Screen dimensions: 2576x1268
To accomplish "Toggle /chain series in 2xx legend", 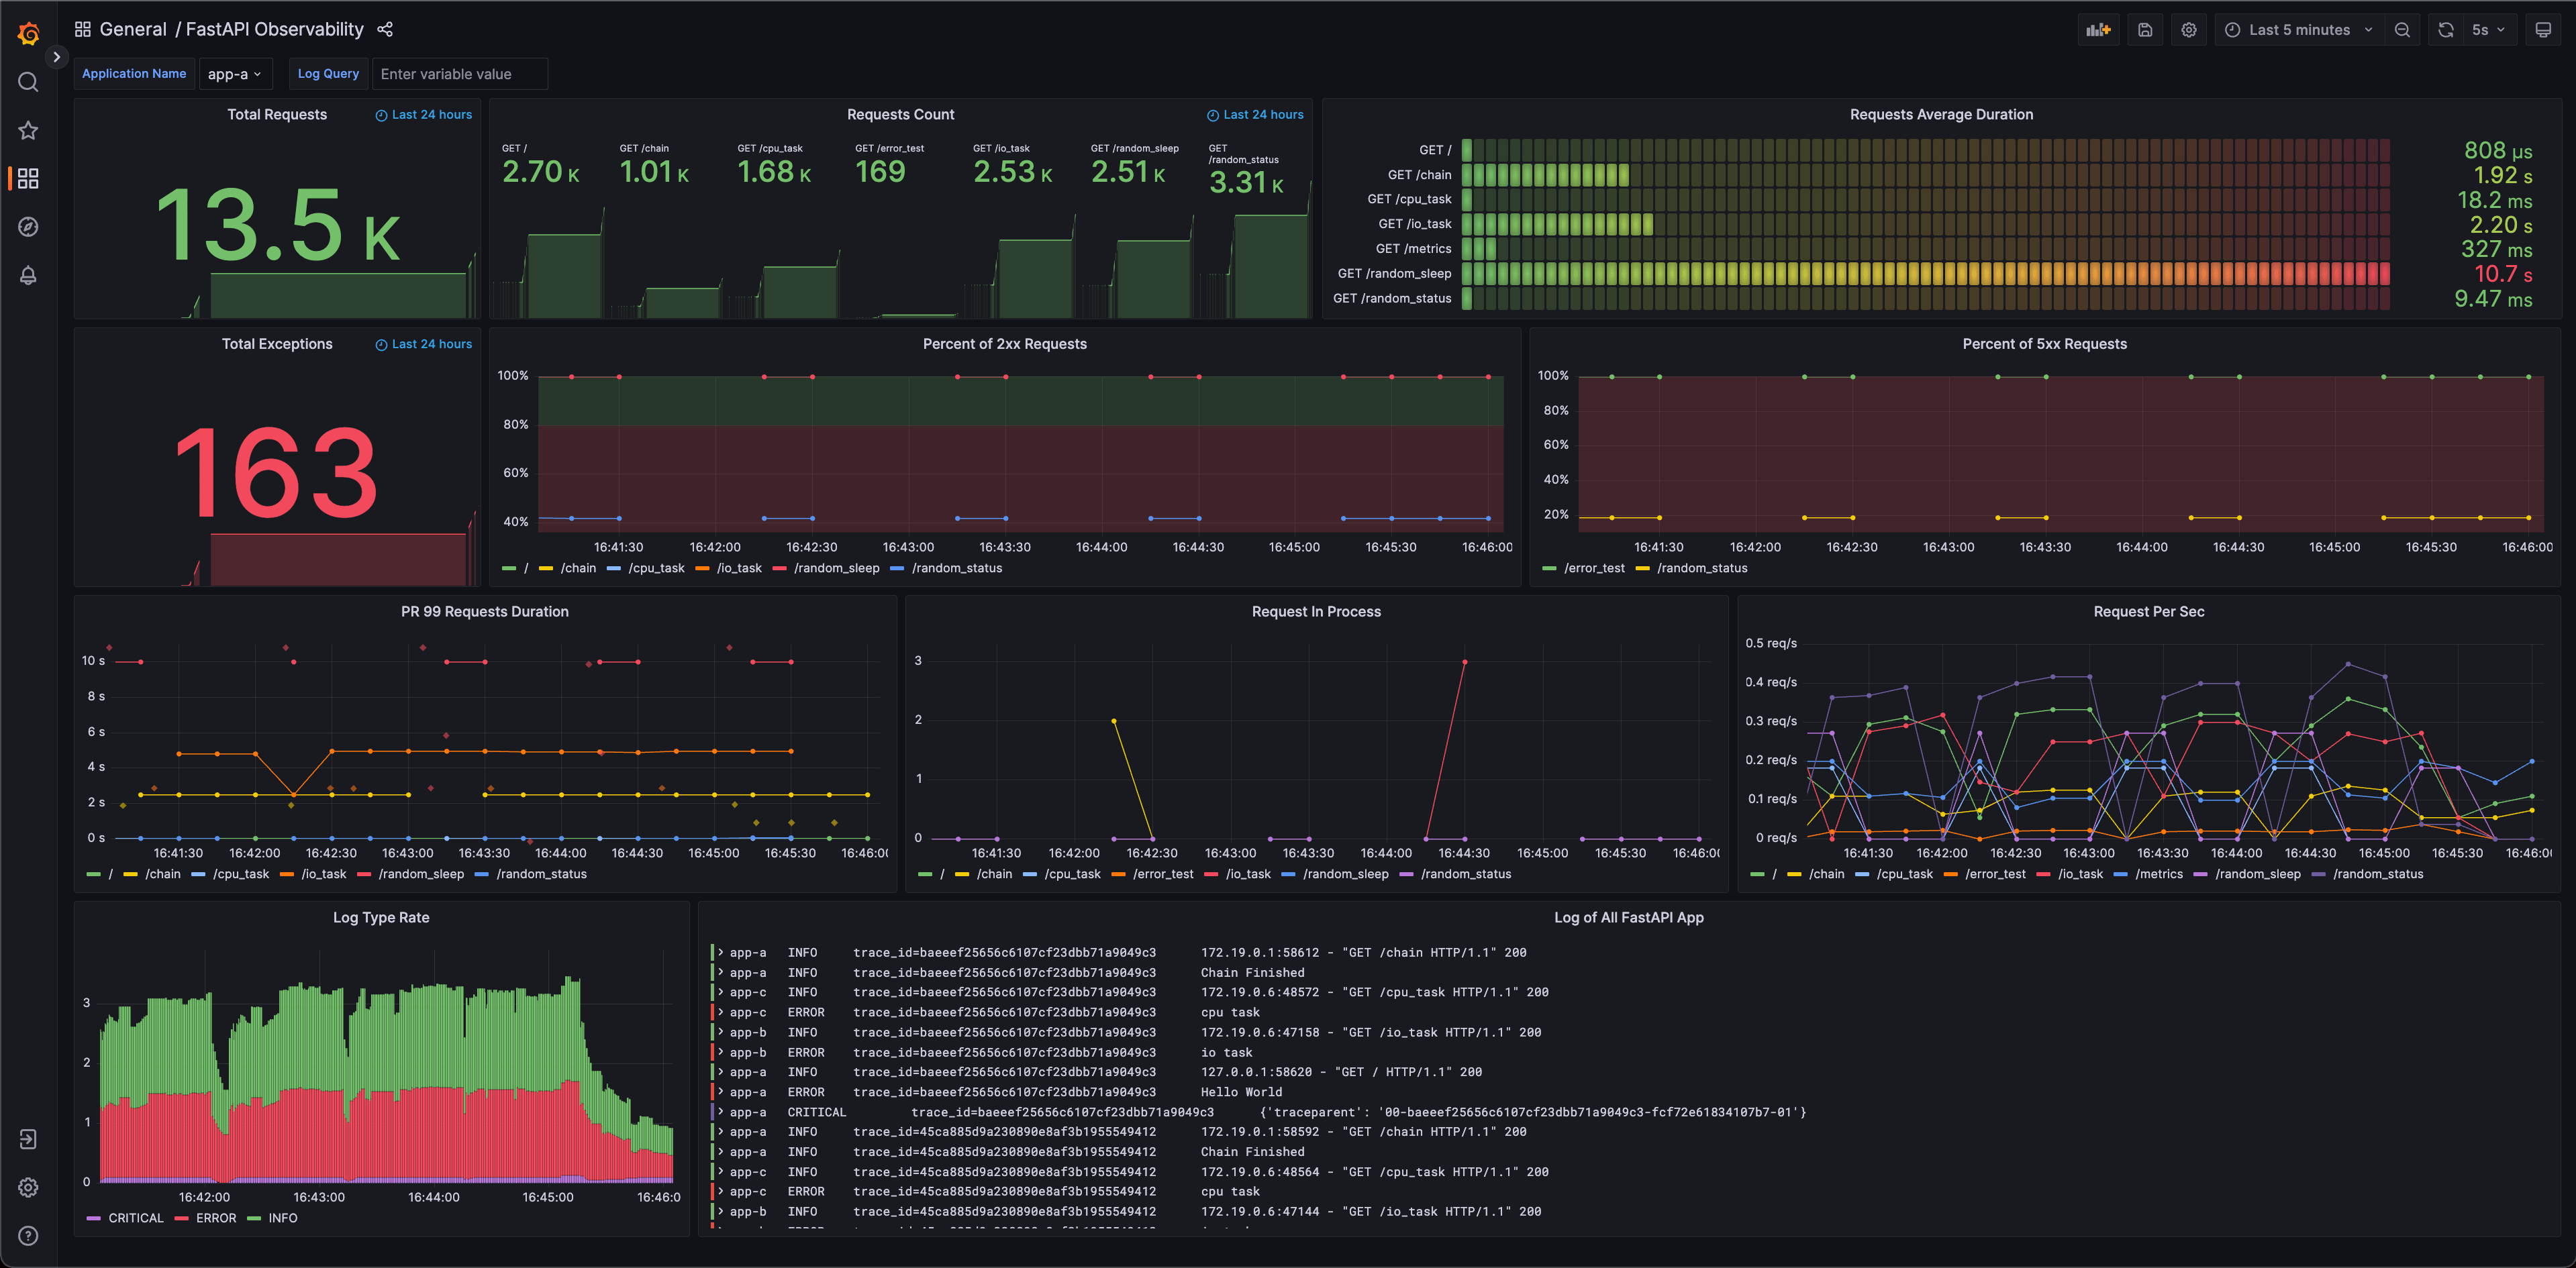I will 578,568.
